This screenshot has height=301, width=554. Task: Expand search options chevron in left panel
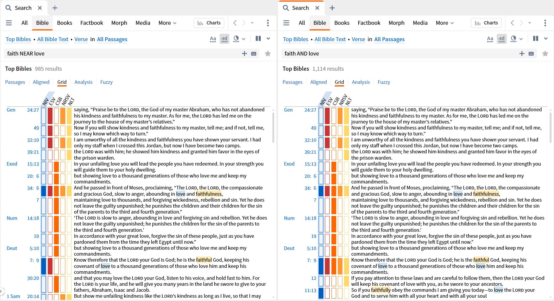tap(268, 38)
